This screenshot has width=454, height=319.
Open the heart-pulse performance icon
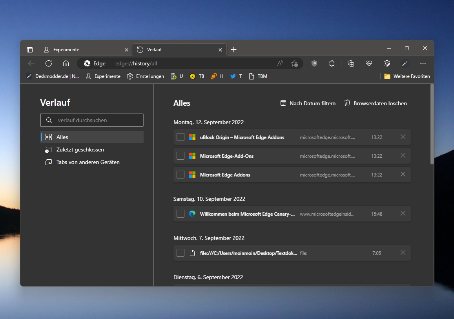coord(368,63)
